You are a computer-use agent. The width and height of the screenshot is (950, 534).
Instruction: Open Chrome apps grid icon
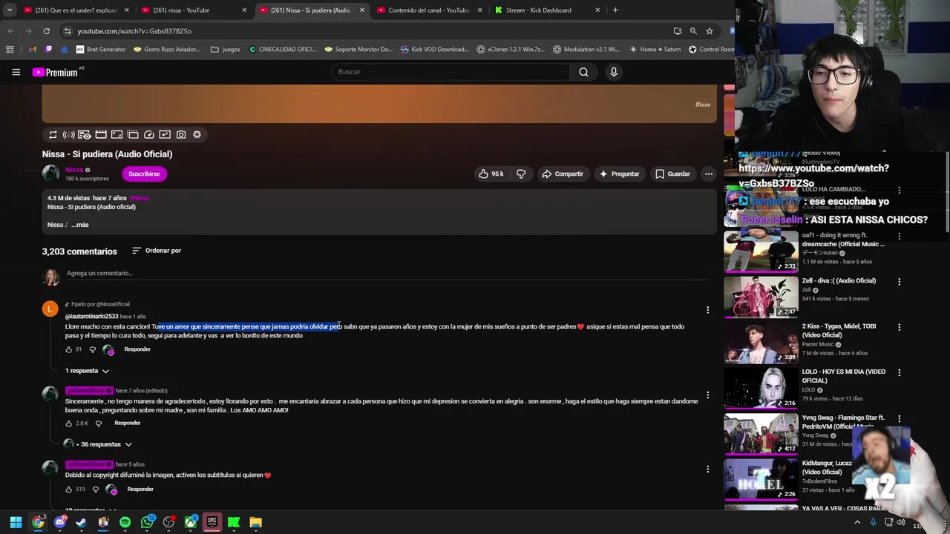pos(10,50)
